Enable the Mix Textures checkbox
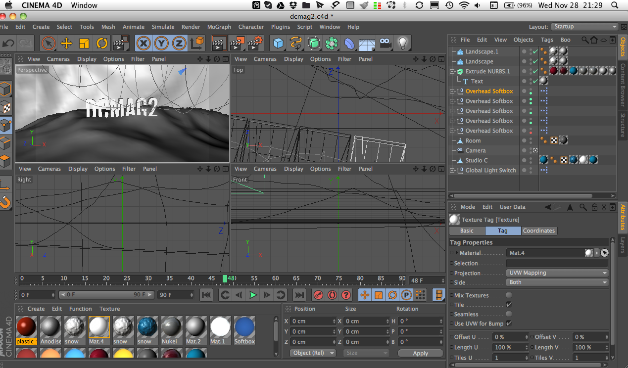628x368 pixels. (509, 295)
